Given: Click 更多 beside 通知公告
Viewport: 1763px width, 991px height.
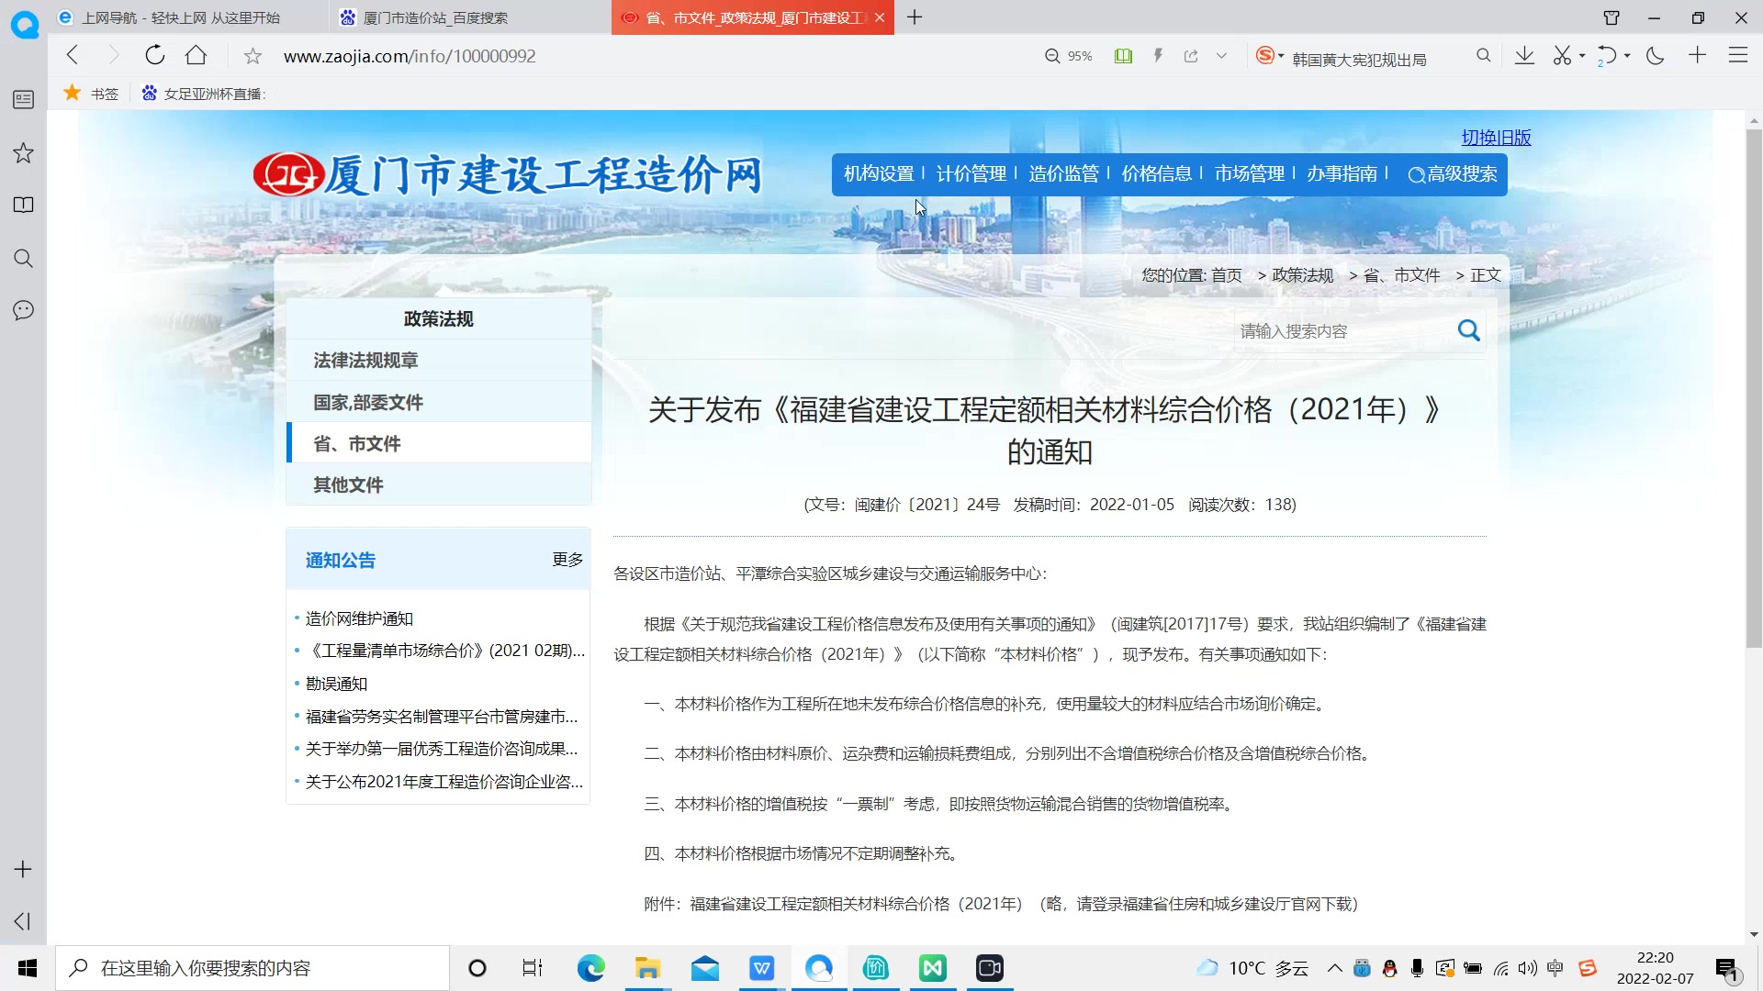Looking at the screenshot, I should coord(567,560).
